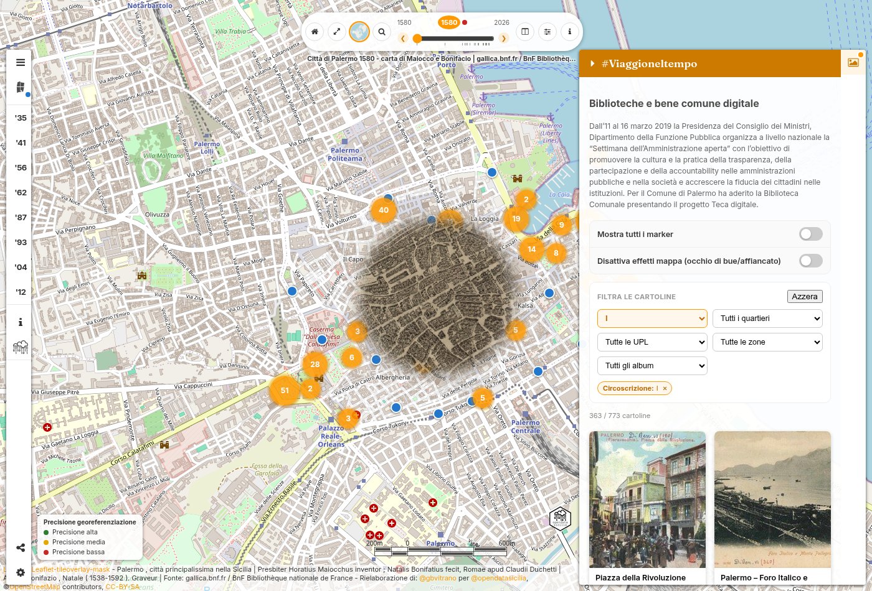
Task: Click the cluster marker labeled 40
Action: pyautogui.click(x=384, y=210)
